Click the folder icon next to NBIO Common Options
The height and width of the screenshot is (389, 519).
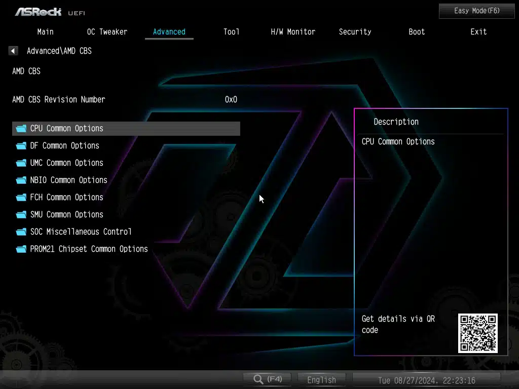click(x=21, y=180)
